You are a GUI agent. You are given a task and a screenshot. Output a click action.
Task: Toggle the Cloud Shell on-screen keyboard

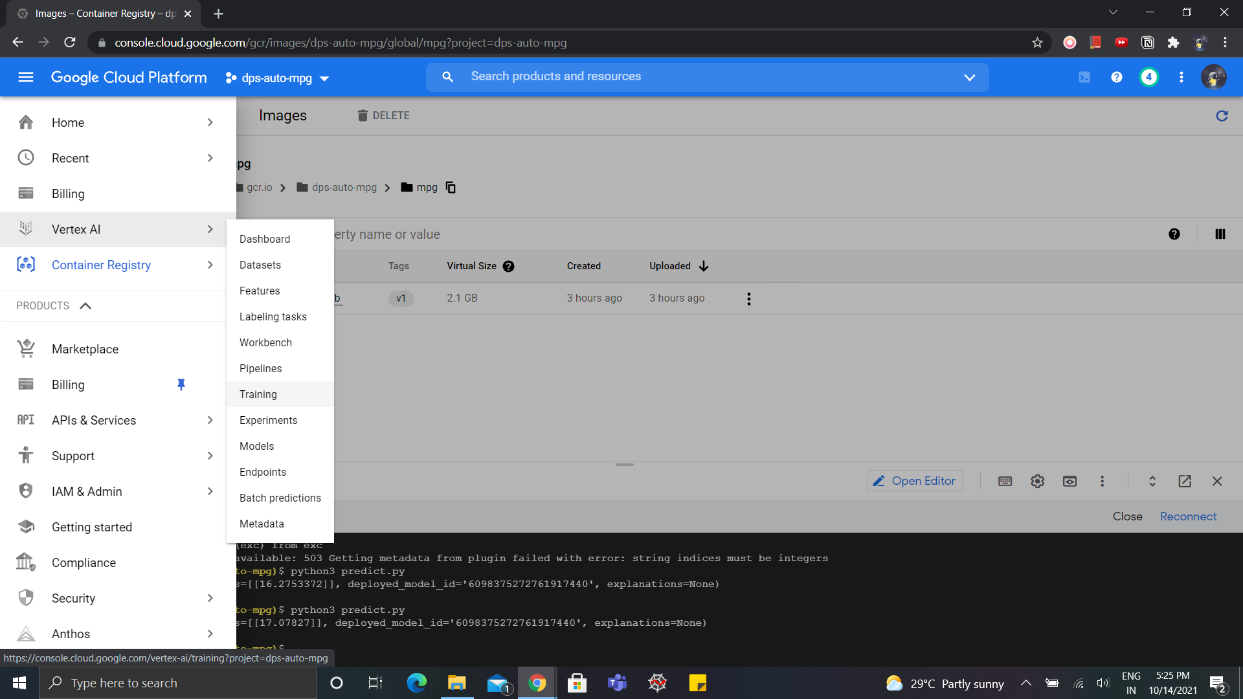1005,482
